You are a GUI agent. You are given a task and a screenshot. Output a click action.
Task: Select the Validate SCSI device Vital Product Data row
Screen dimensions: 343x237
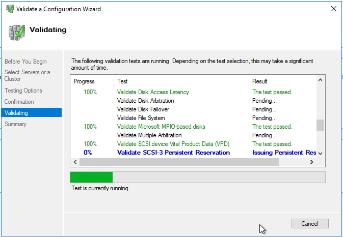(x=193, y=144)
